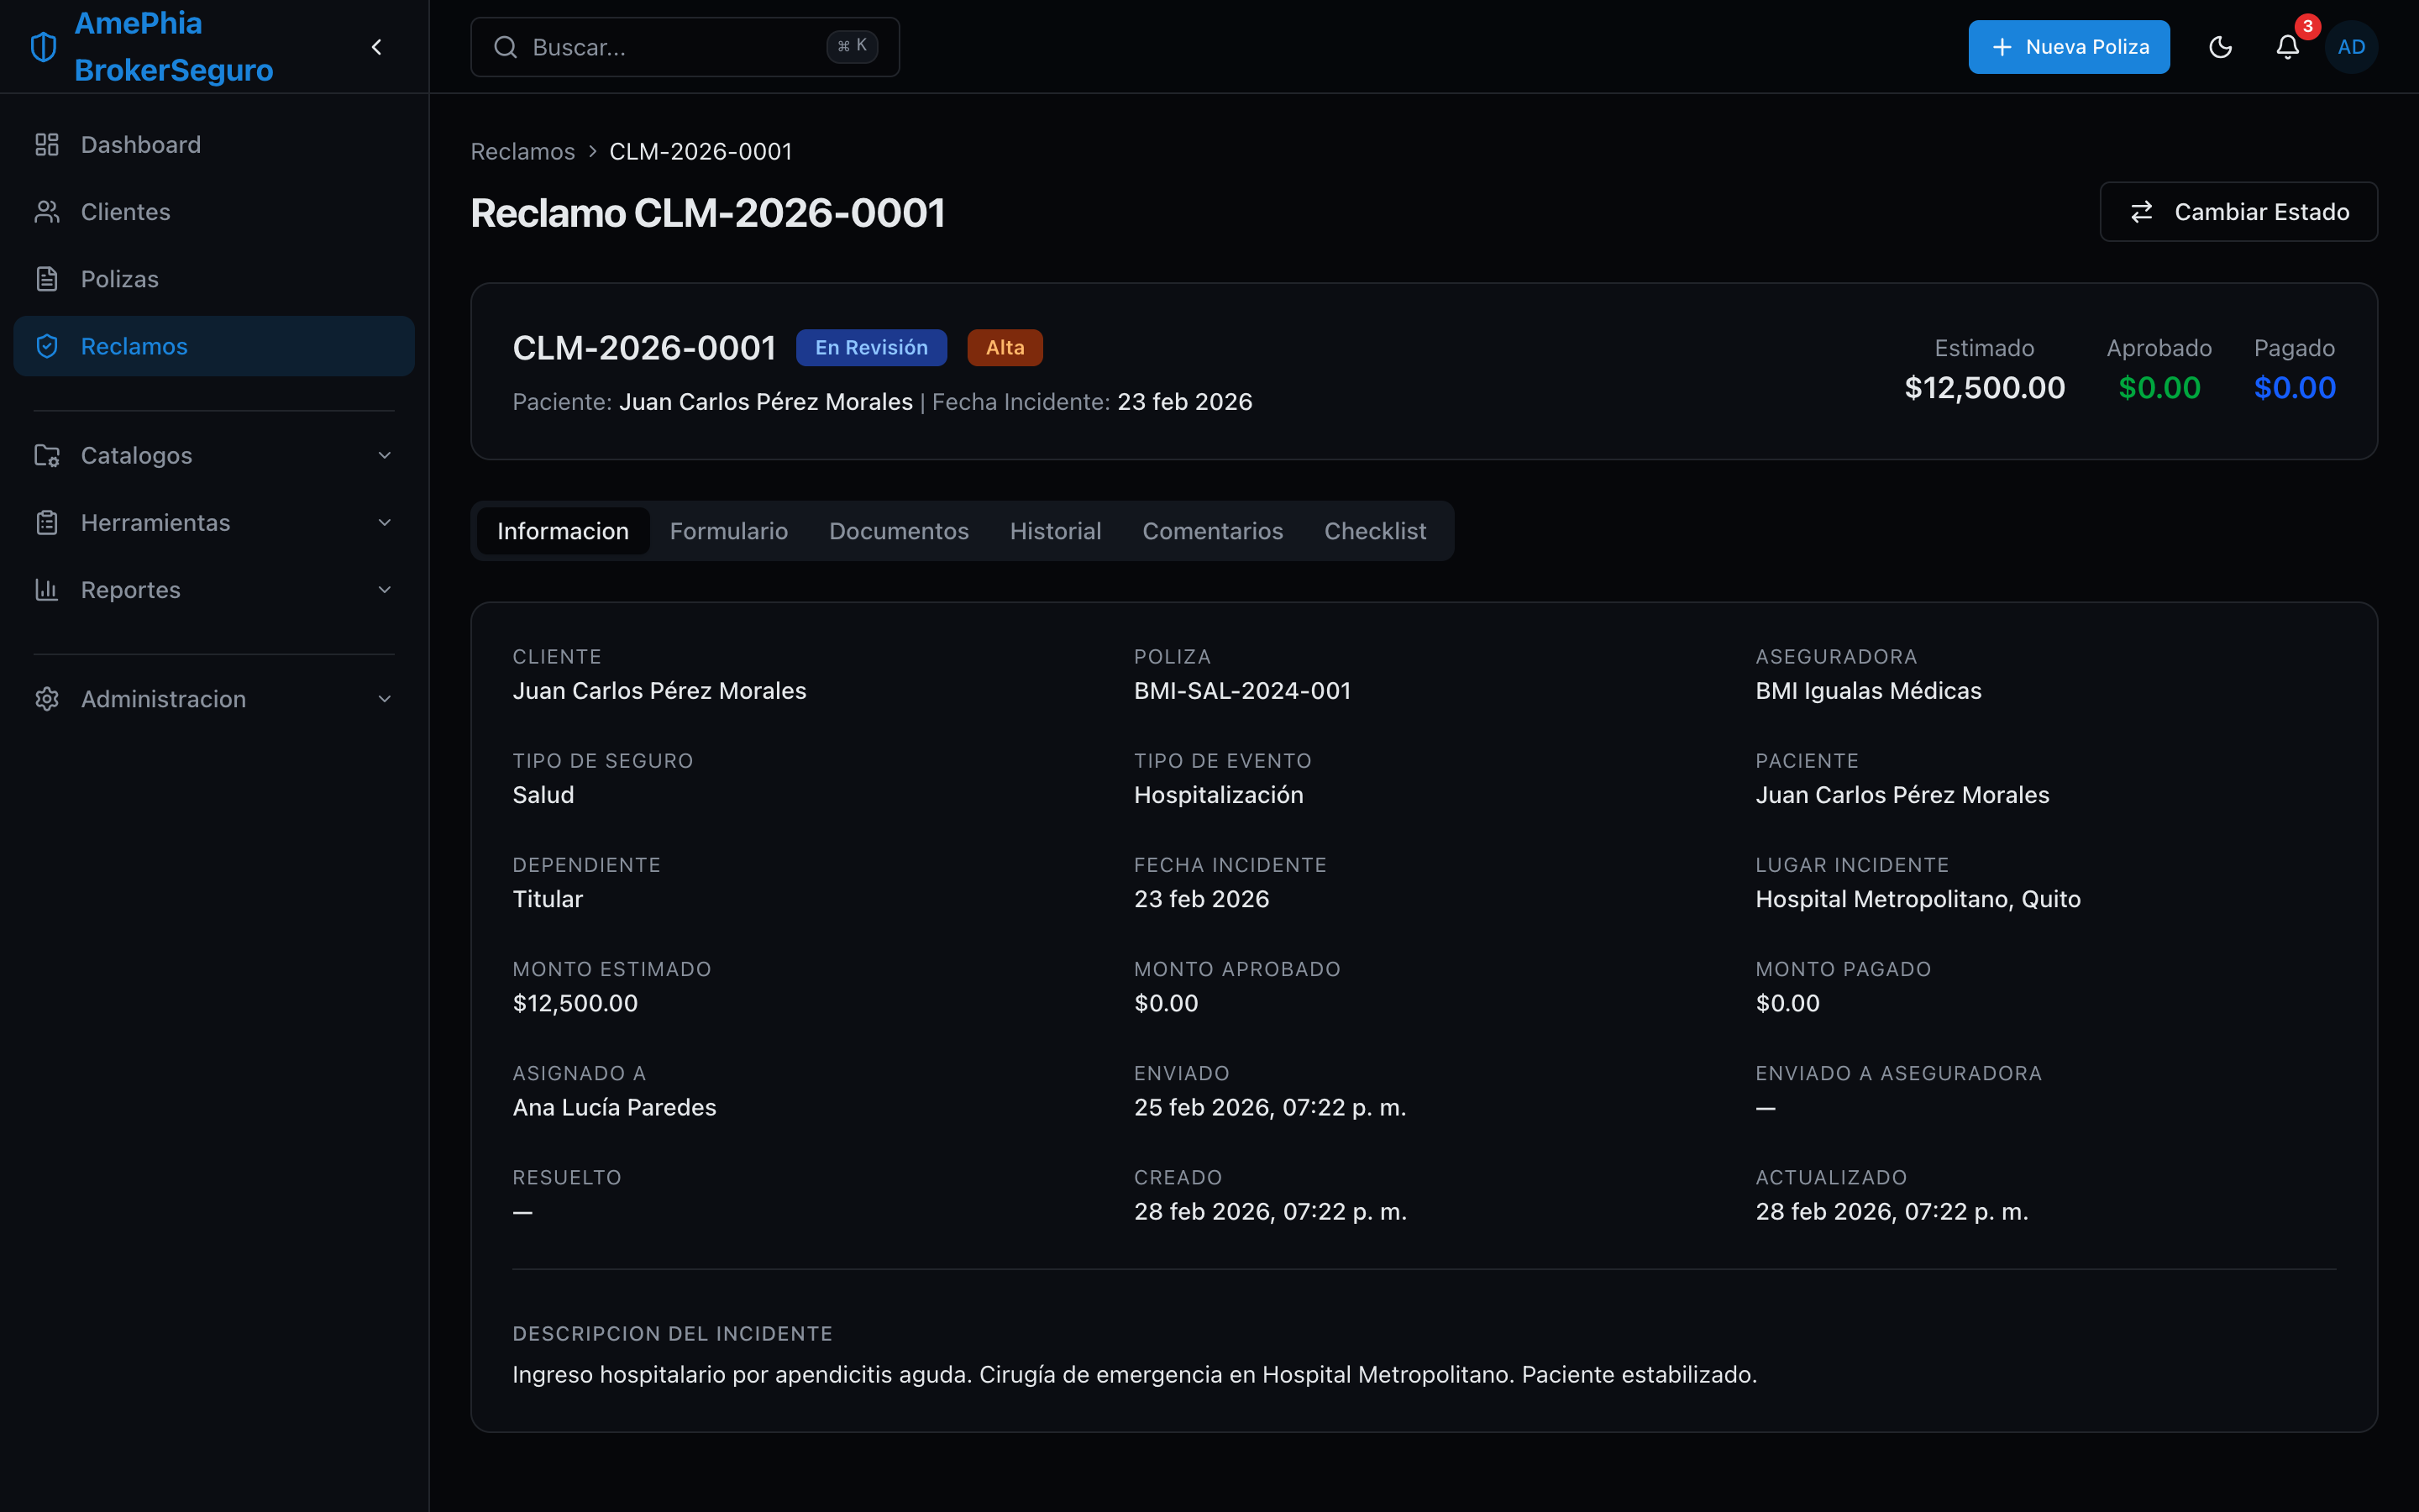Click the Clientes people icon

tap(47, 212)
